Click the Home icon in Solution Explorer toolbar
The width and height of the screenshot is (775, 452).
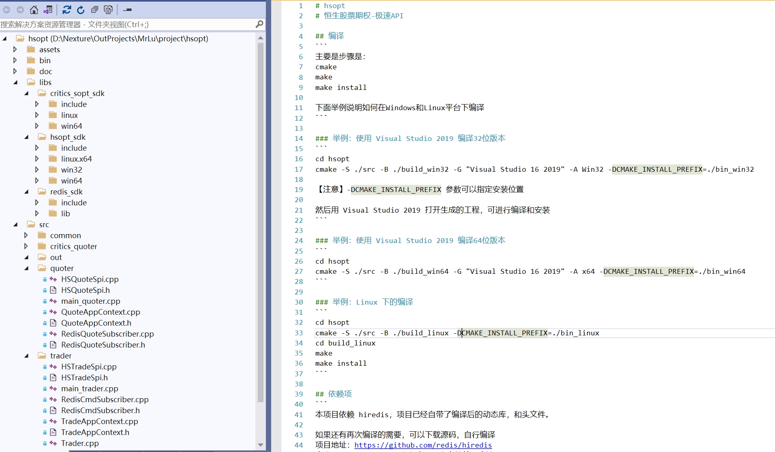pos(34,10)
